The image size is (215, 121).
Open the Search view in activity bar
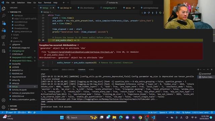point(3,15)
